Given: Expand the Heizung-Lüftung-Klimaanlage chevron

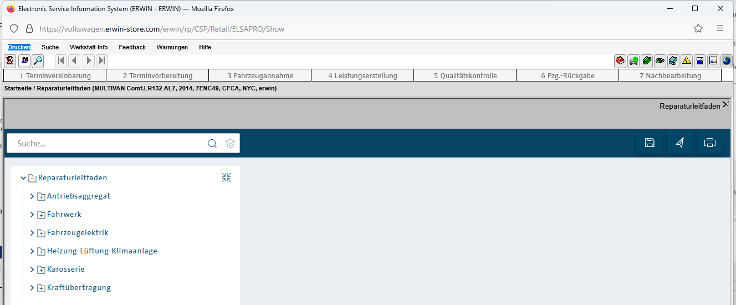Looking at the screenshot, I should pyautogui.click(x=32, y=251).
